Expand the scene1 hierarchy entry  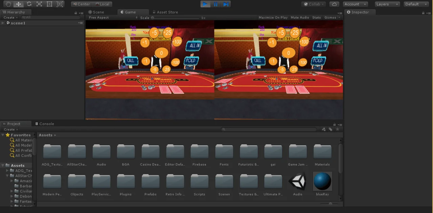(3, 23)
